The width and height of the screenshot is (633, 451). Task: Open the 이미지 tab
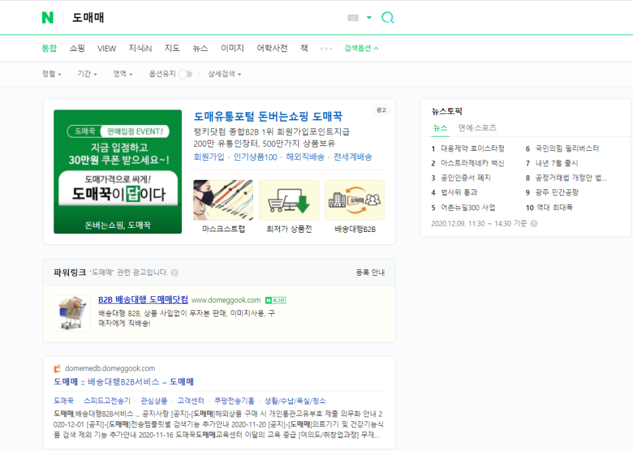tap(232, 49)
